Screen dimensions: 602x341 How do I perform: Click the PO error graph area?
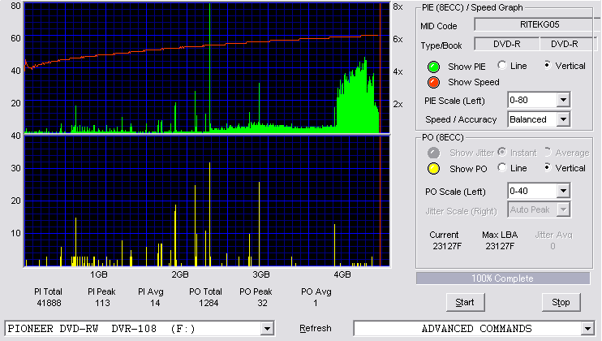point(207,201)
